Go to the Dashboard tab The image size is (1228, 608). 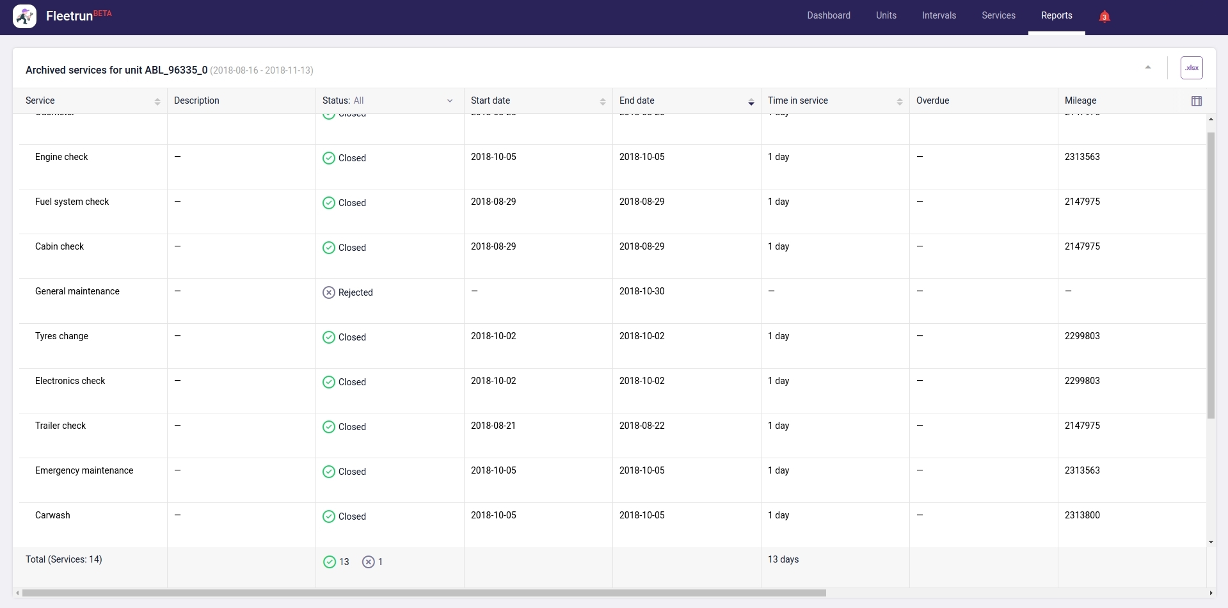coord(828,16)
